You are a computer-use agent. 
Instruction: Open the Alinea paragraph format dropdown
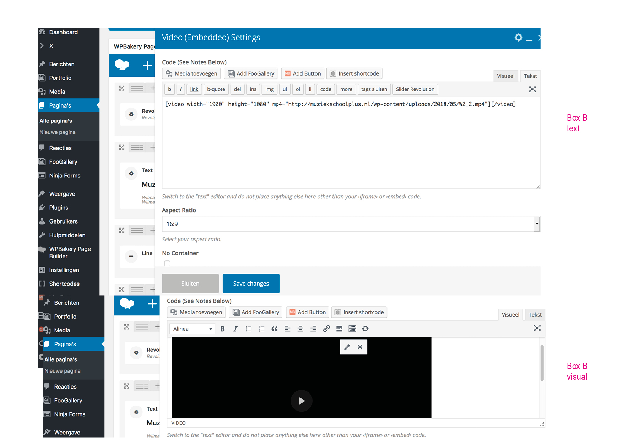192,329
